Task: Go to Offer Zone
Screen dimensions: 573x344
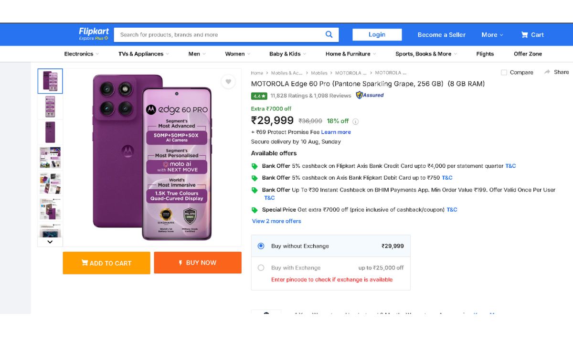Action: pos(528,54)
